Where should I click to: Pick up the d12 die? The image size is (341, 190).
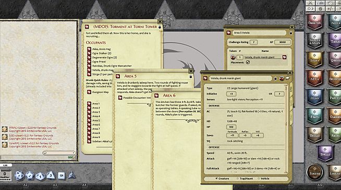pos(30,175)
